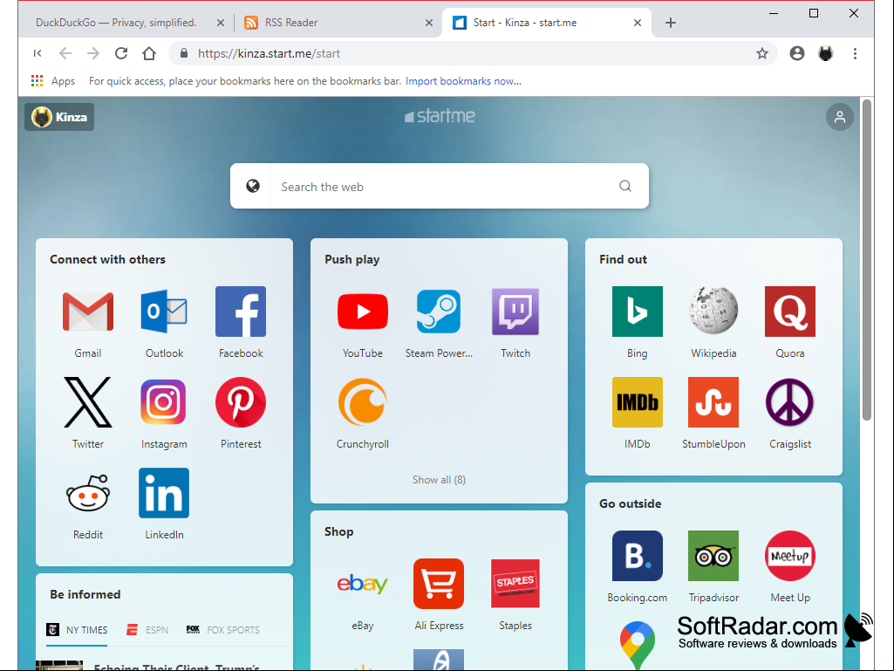Screen dimensions: 894x671
Task: Open the Reddit alien icon
Action: [88, 493]
